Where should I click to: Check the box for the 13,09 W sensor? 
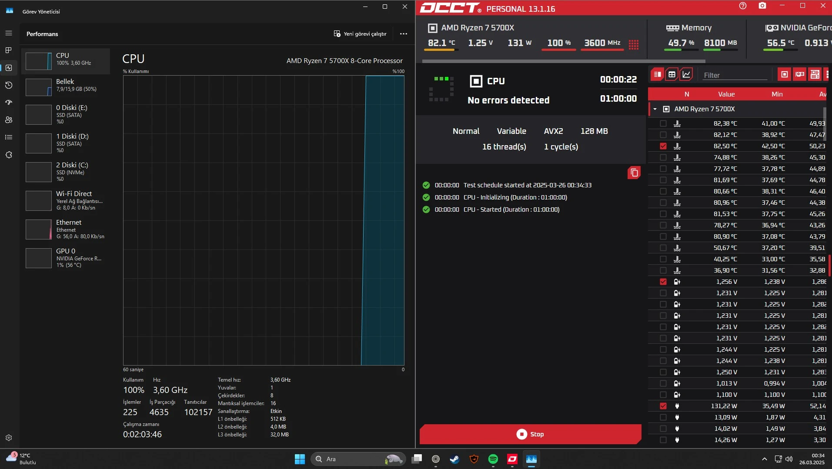[x=663, y=417]
